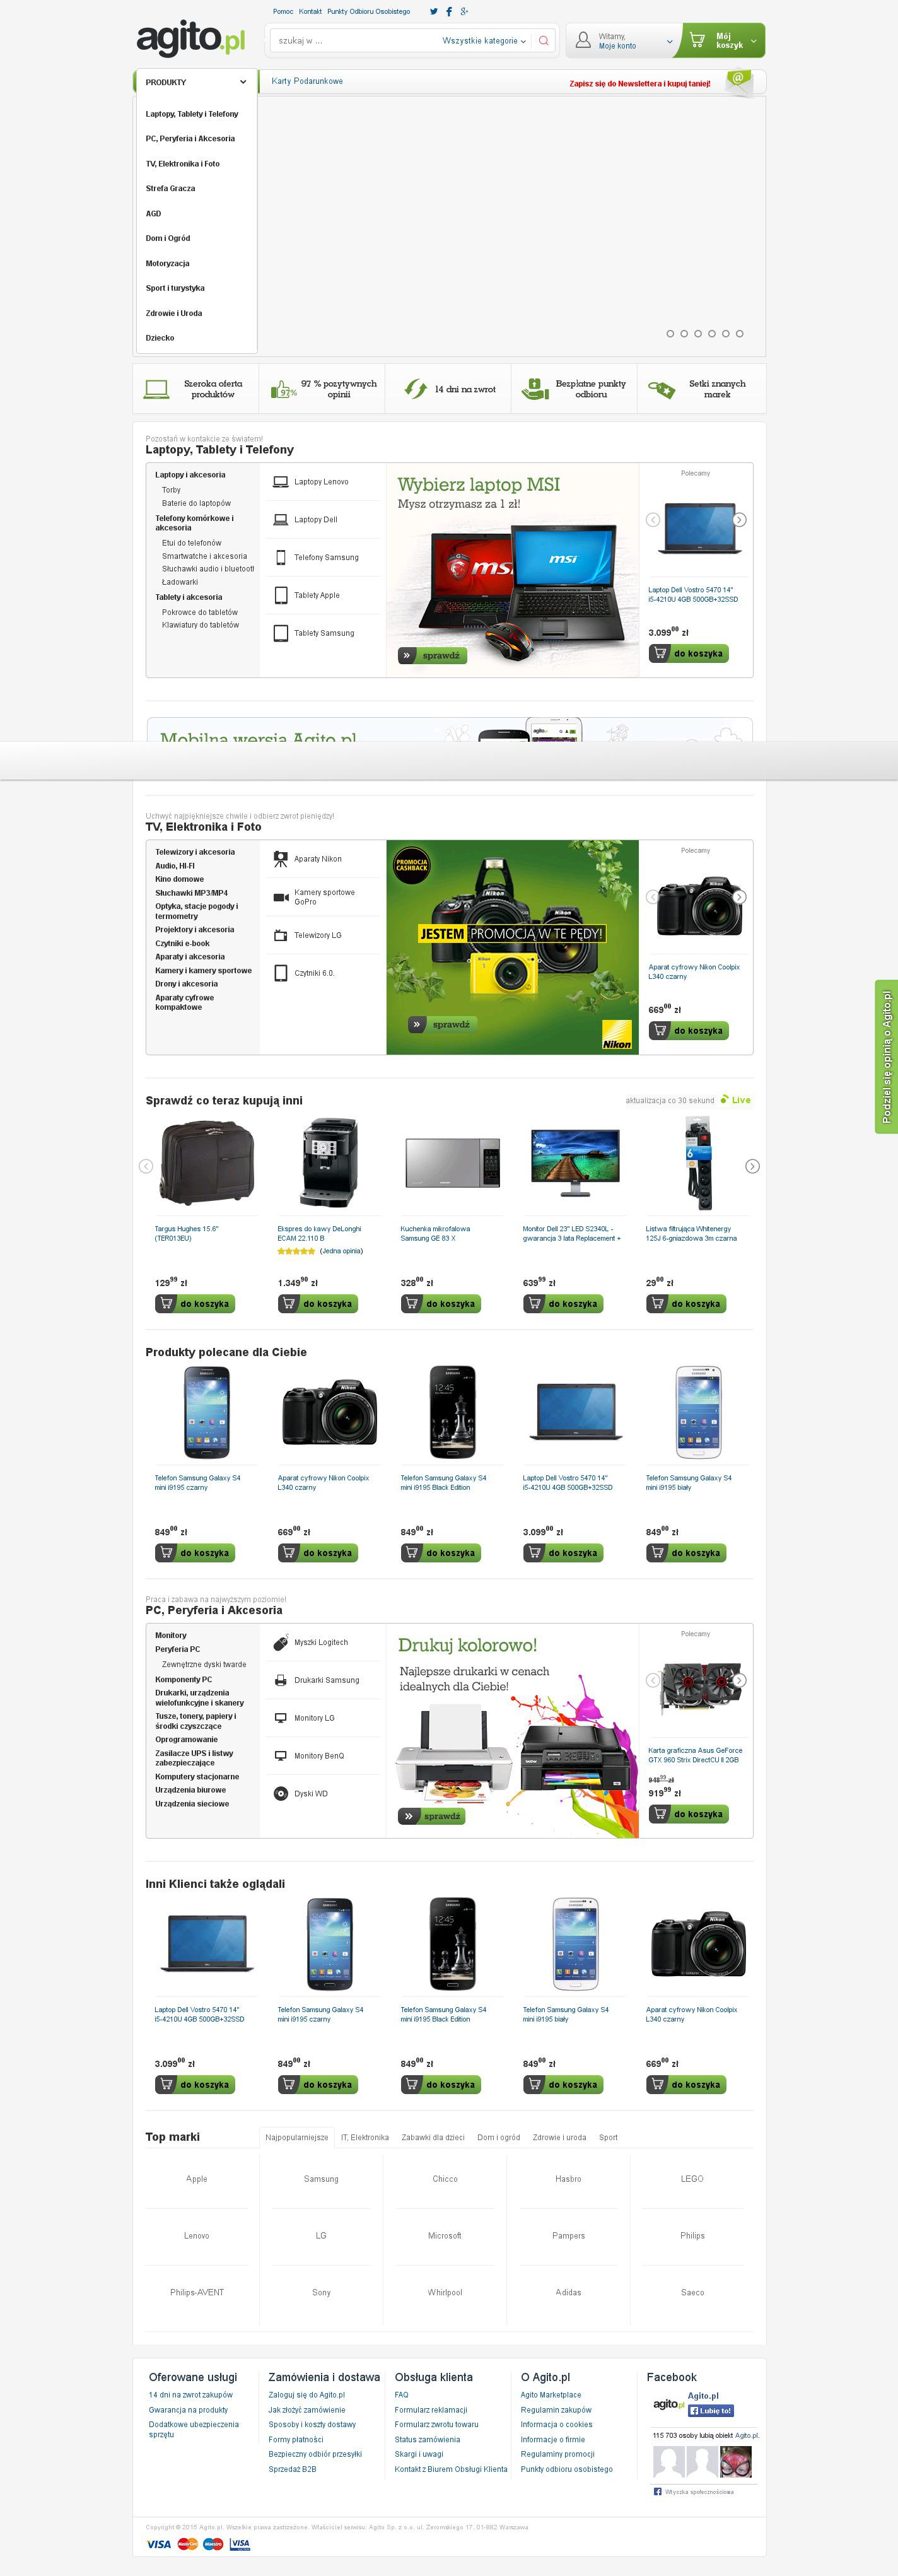
Task: Open Strefa Gracza menu category
Action: [171, 188]
